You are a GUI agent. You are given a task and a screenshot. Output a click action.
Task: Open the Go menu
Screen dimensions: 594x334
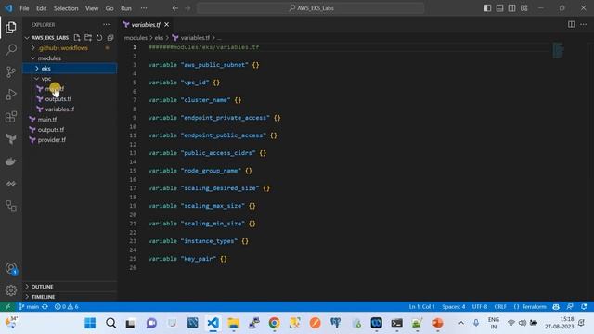(x=110, y=8)
